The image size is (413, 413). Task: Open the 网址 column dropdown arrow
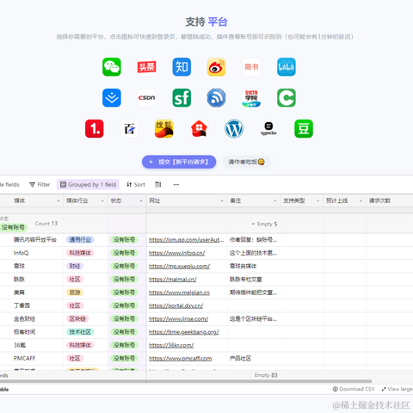222,200
